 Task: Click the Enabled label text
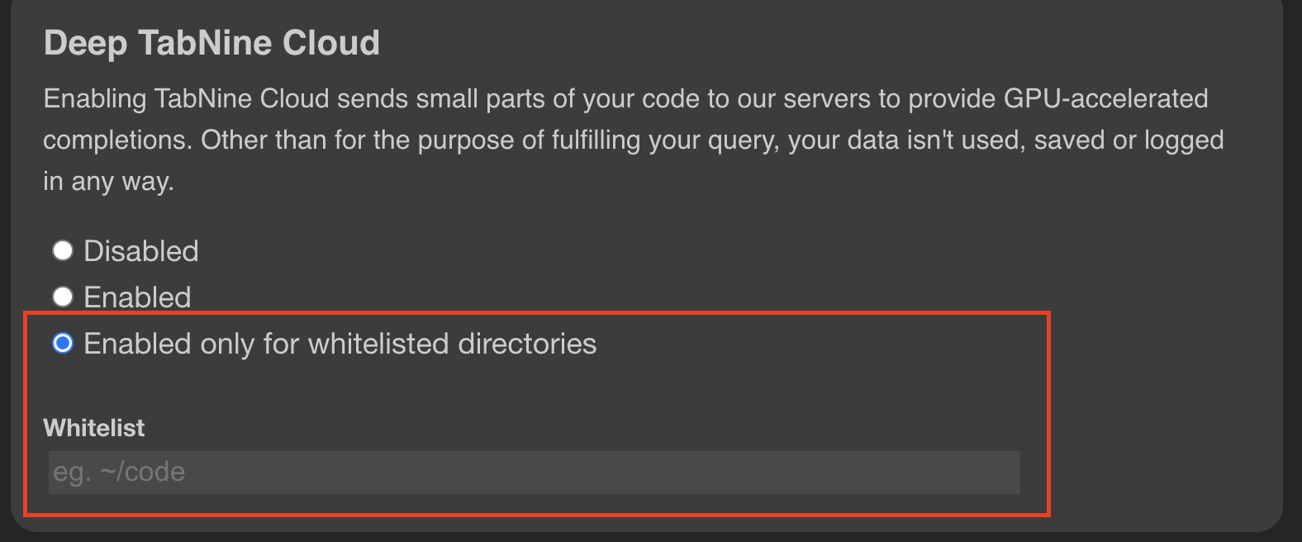(x=137, y=297)
